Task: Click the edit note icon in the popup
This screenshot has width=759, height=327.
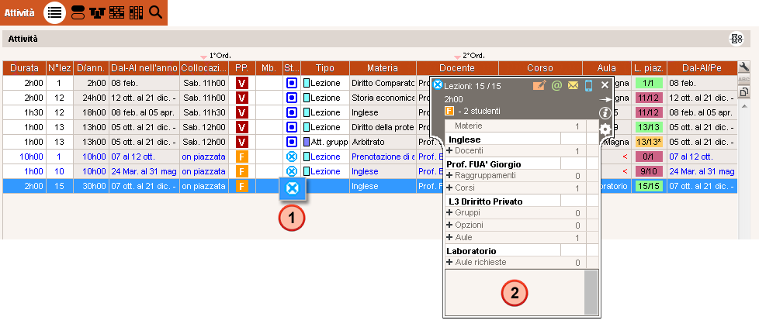Action: click(539, 85)
